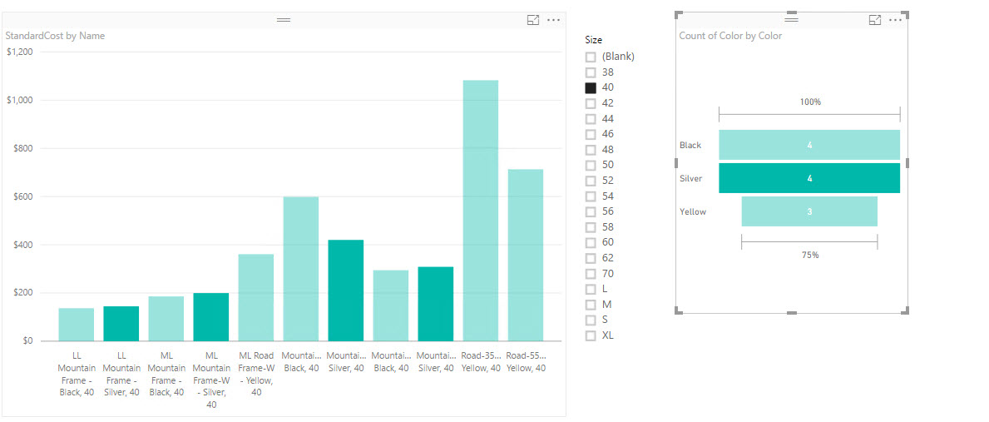
Task: Click the funnel visual's top-left resize handle
Action: [678, 14]
